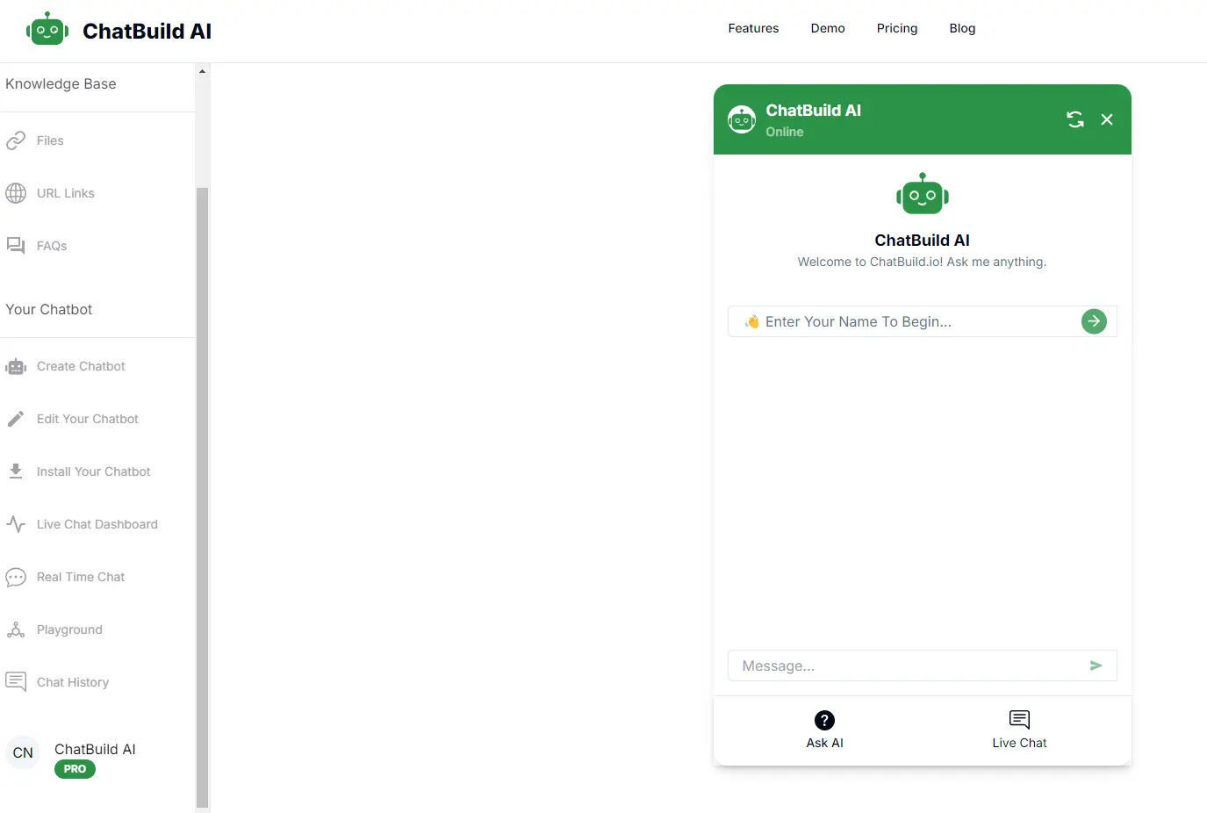Select the Ask AI tab
The width and height of the screenshot is (1207, 813).
824,730
